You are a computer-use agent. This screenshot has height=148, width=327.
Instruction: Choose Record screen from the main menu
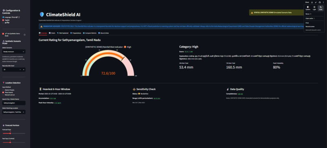[x=314, y=26]
